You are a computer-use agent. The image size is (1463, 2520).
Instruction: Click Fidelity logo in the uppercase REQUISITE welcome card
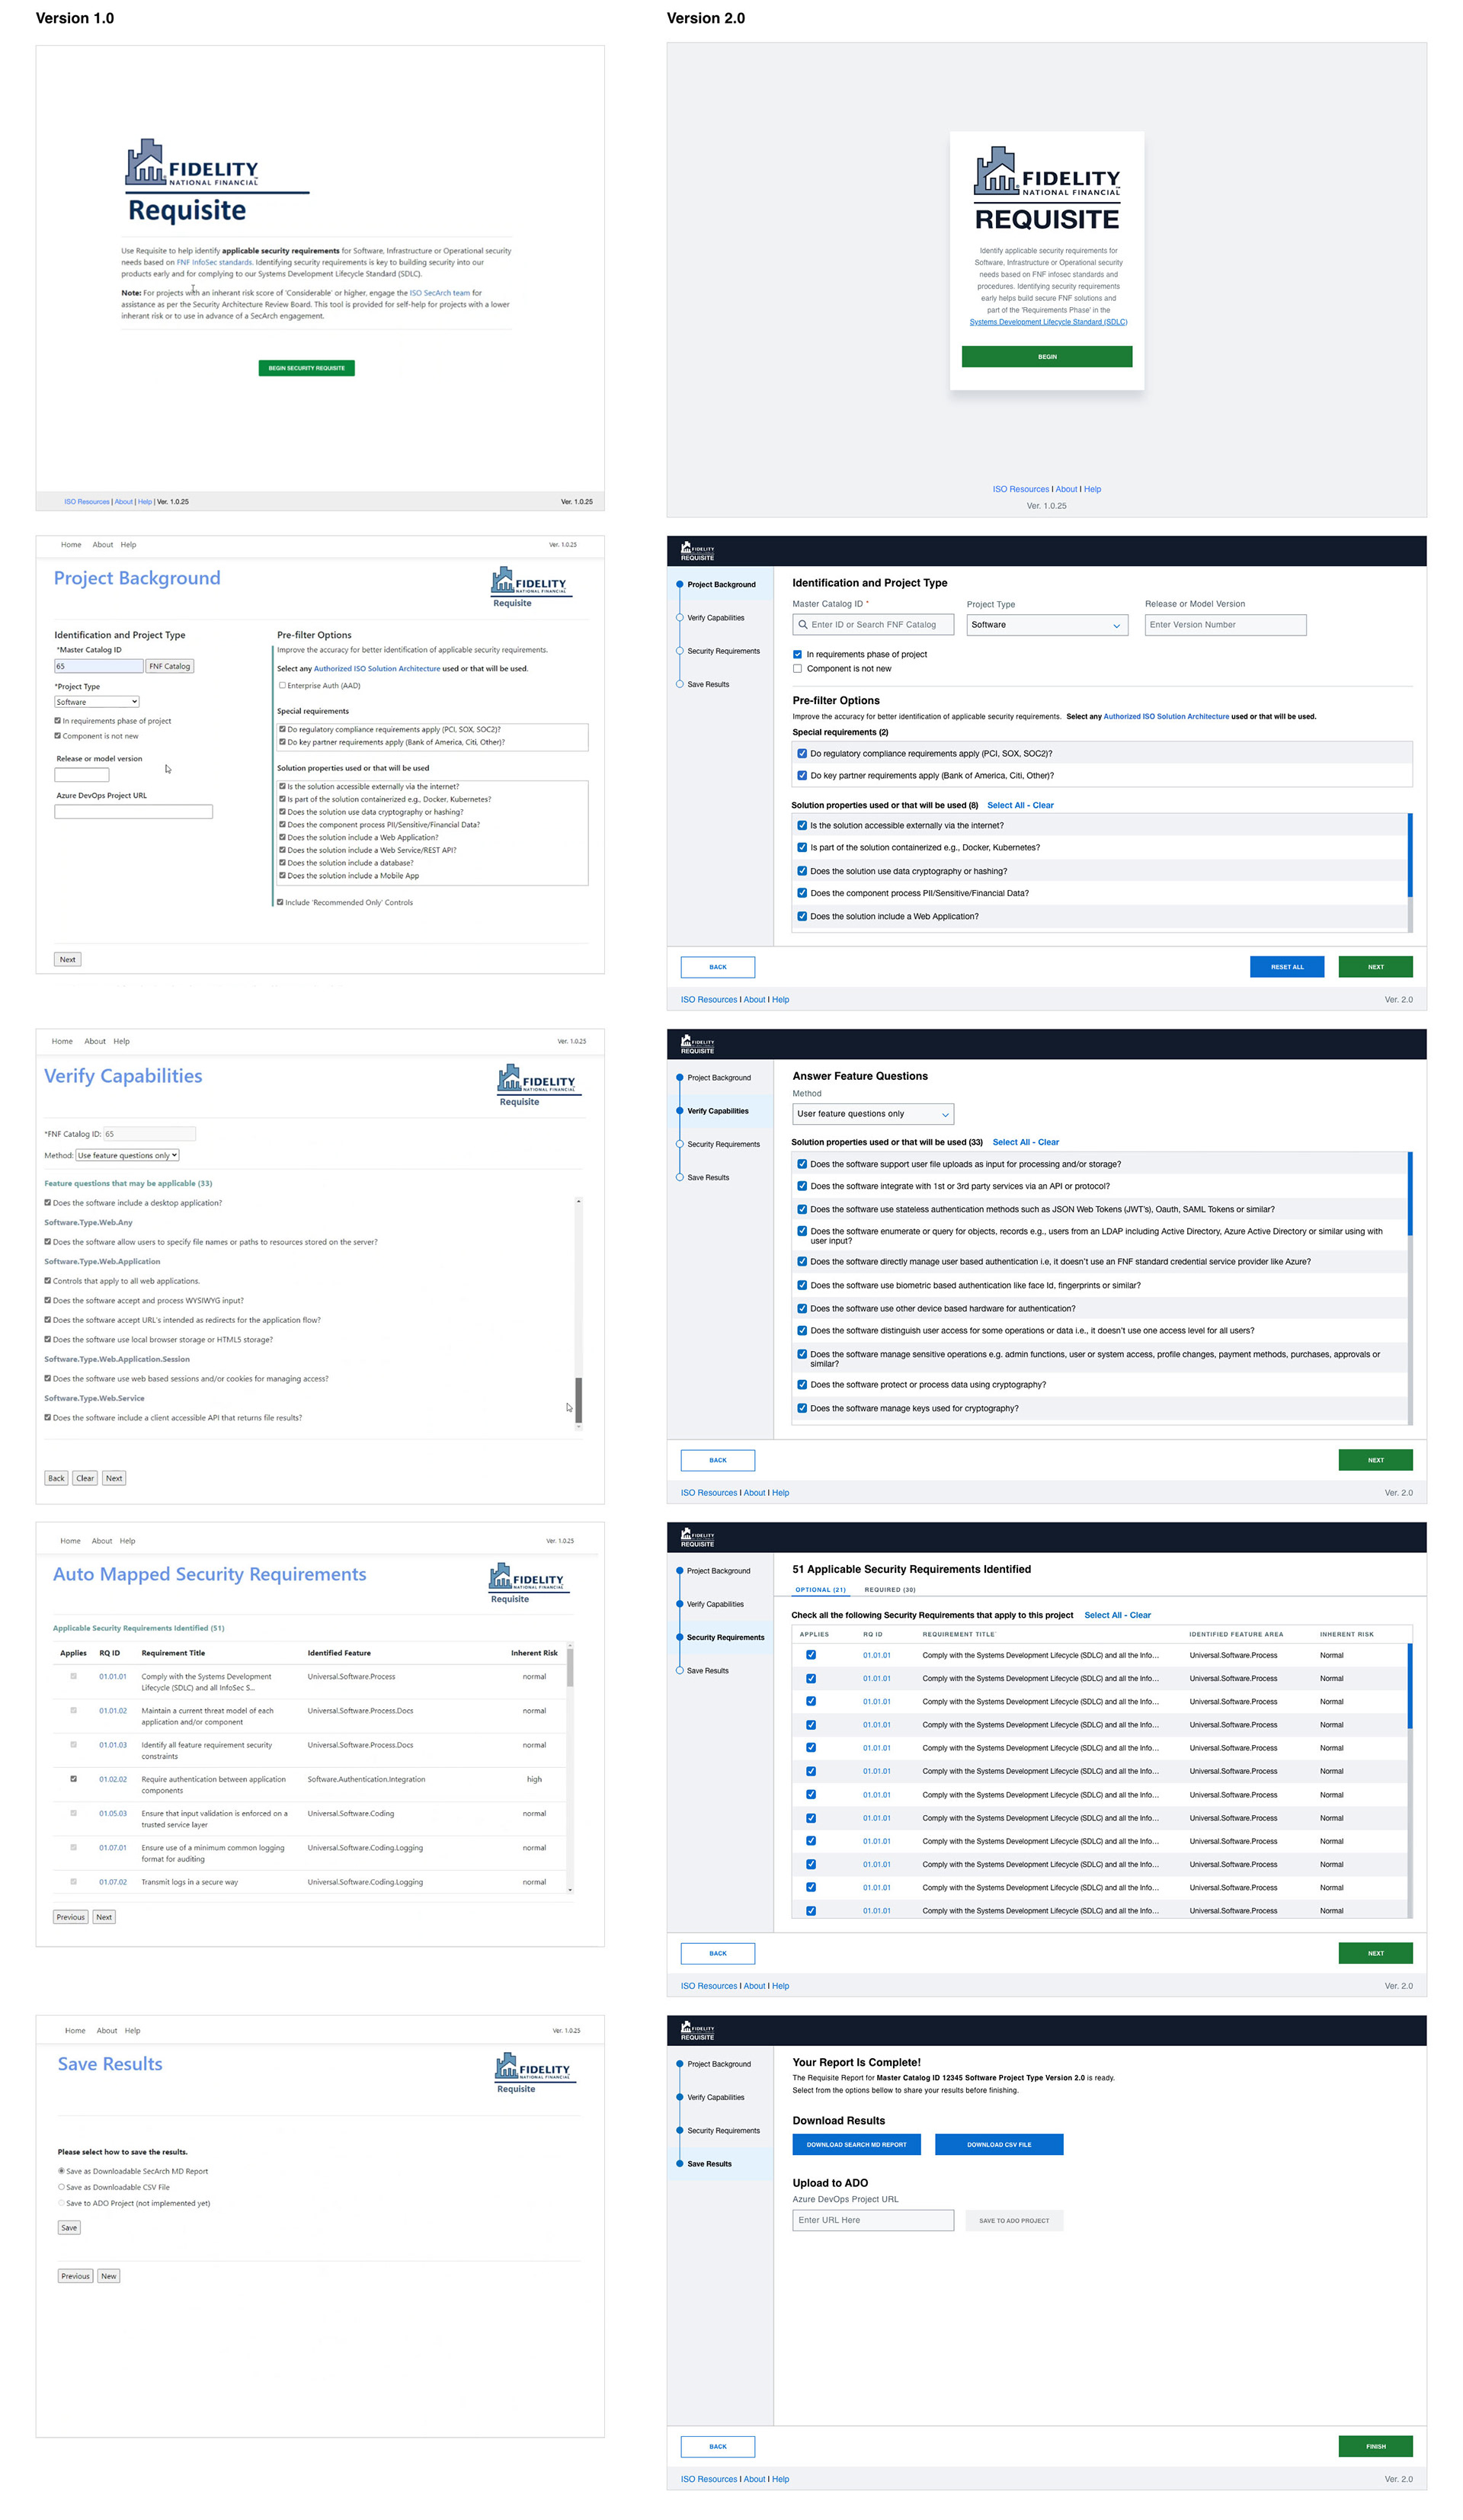[x=1046, y=171]
